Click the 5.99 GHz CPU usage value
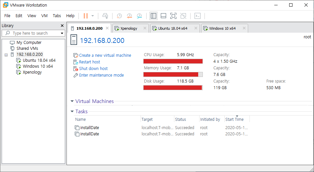The width and height of the screenshot is (314, 172). (x=185, y=55)
